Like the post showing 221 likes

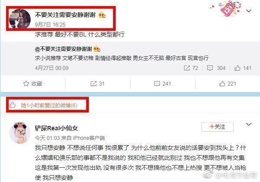pyautogui.click(x=227, y=83)
